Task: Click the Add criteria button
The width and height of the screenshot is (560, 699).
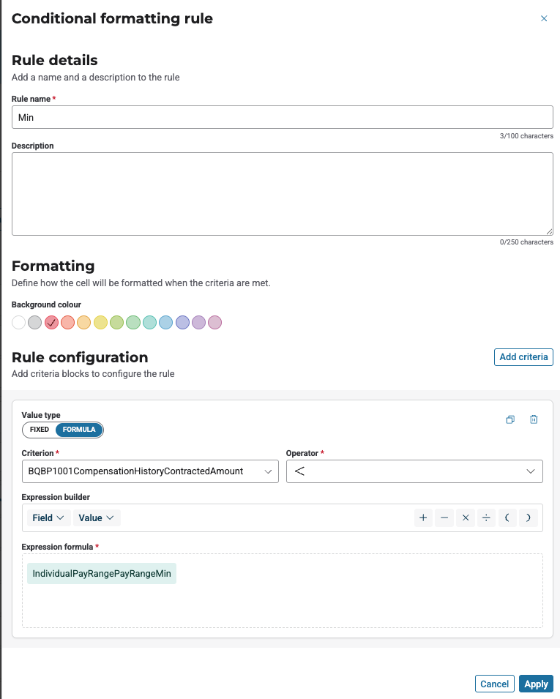Action: pos(523,357)
